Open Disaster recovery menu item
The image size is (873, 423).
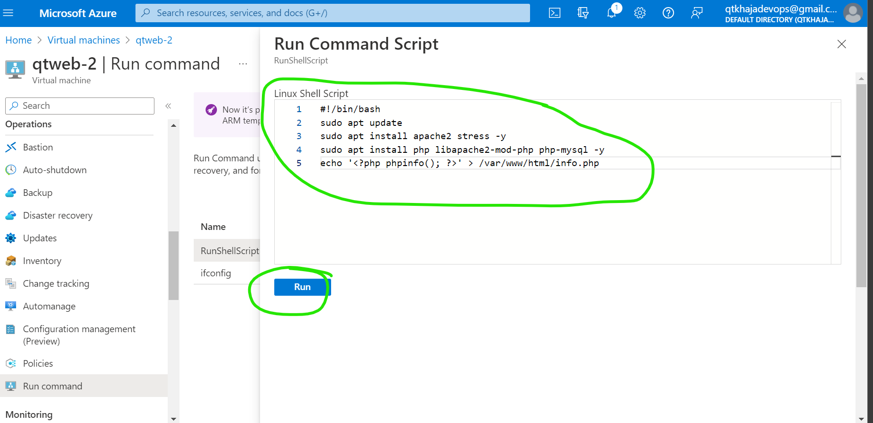[57, 215]
